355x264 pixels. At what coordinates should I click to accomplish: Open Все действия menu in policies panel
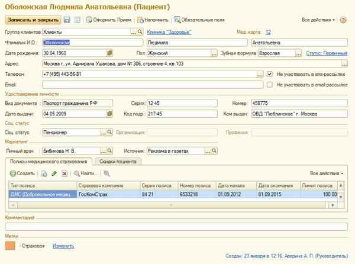(327, 173)
